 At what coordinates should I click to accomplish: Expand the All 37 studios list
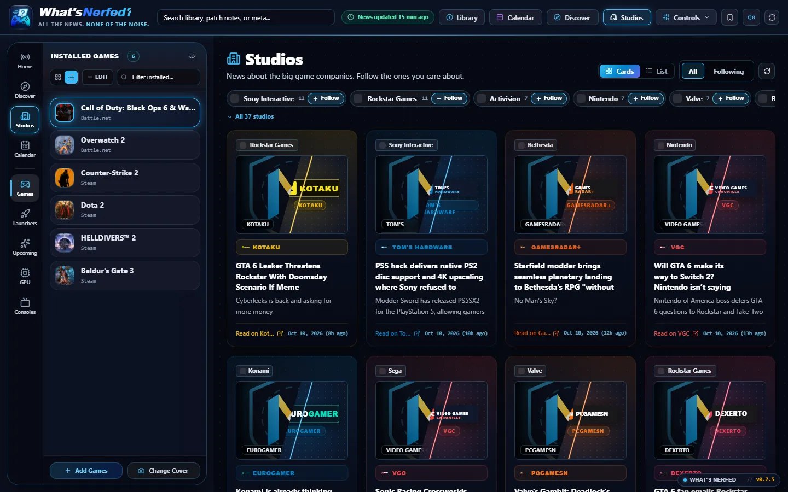pyautogui.click(x=251, y=116)
